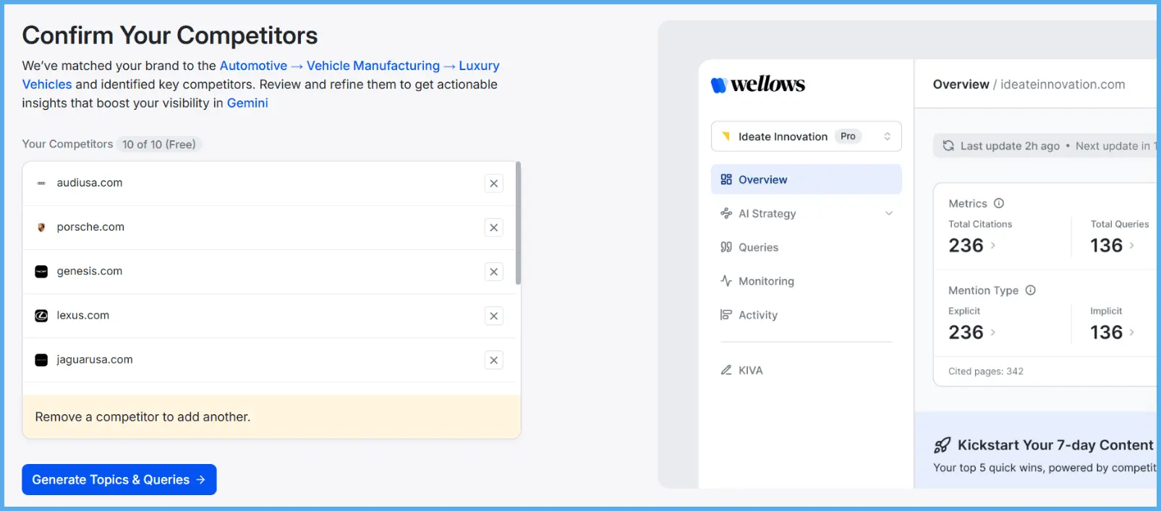Click Confirm Your Competitors heading
1161x511 pixels.
[x=170, y=35]
